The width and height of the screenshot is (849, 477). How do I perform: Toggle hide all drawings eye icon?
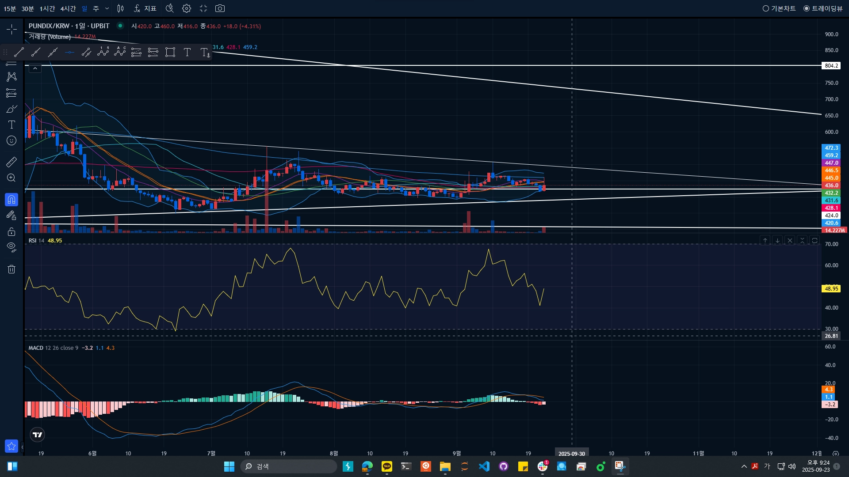pos(11,247)
